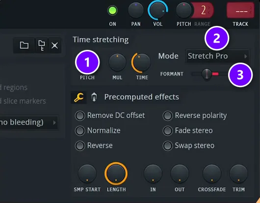Click the file tree browse icon
Viewport: 260px width, 203px height.
42,45
